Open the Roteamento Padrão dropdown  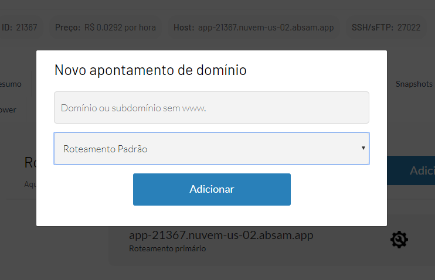coord(211,149)
